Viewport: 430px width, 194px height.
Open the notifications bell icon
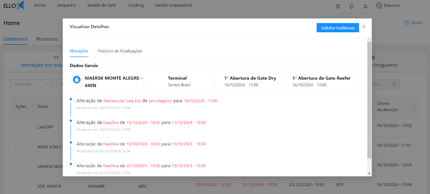tap(365, 6)
